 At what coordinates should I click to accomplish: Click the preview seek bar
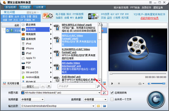(138, 74)
